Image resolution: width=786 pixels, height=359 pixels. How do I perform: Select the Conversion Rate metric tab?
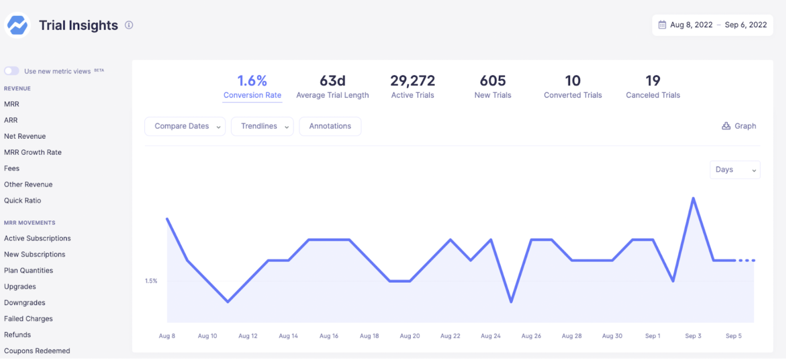point(252,87)
